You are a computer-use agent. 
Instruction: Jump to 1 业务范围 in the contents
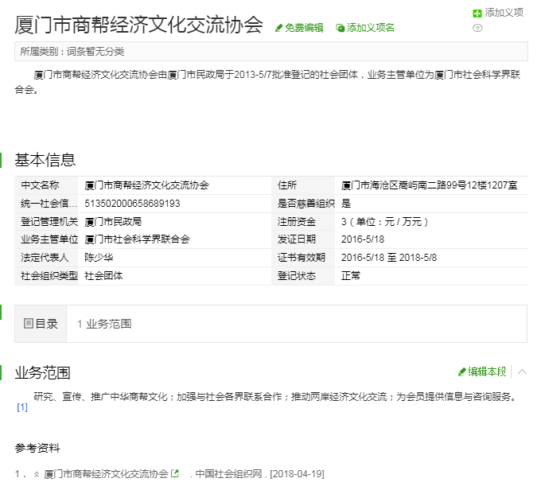[x=104, y=324]
